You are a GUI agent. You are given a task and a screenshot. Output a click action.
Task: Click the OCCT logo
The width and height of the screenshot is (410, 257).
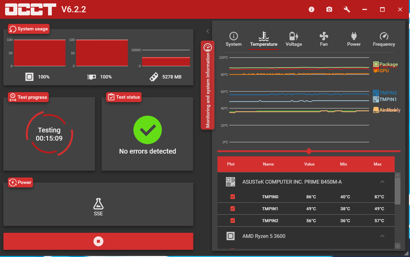click(30, 9)
